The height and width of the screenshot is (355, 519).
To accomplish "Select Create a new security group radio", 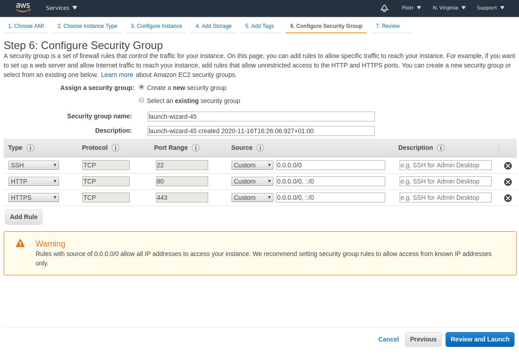I will 141,87.
